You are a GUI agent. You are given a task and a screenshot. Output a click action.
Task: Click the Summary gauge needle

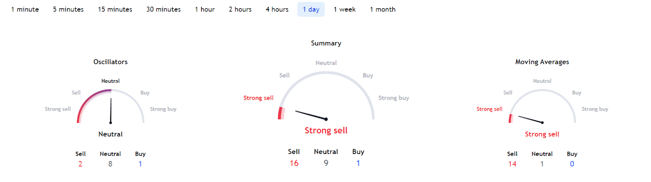(x=311, y=115)
